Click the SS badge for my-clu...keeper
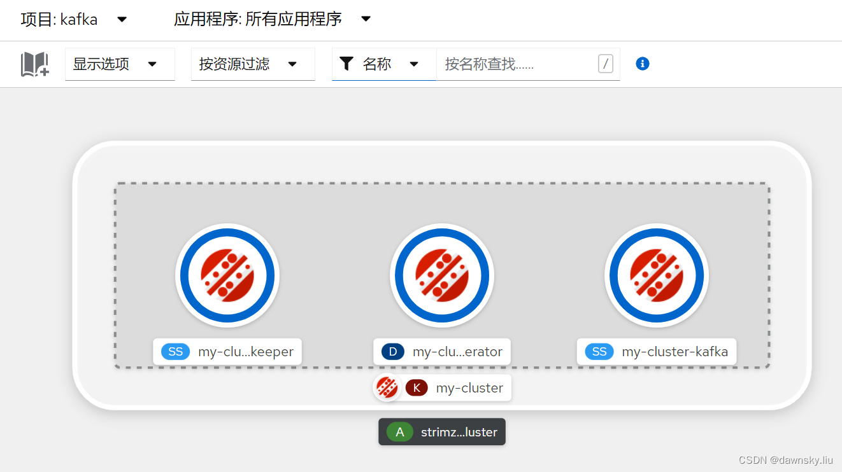The width and height of the screenshot is (842, 472). [176, 352]
